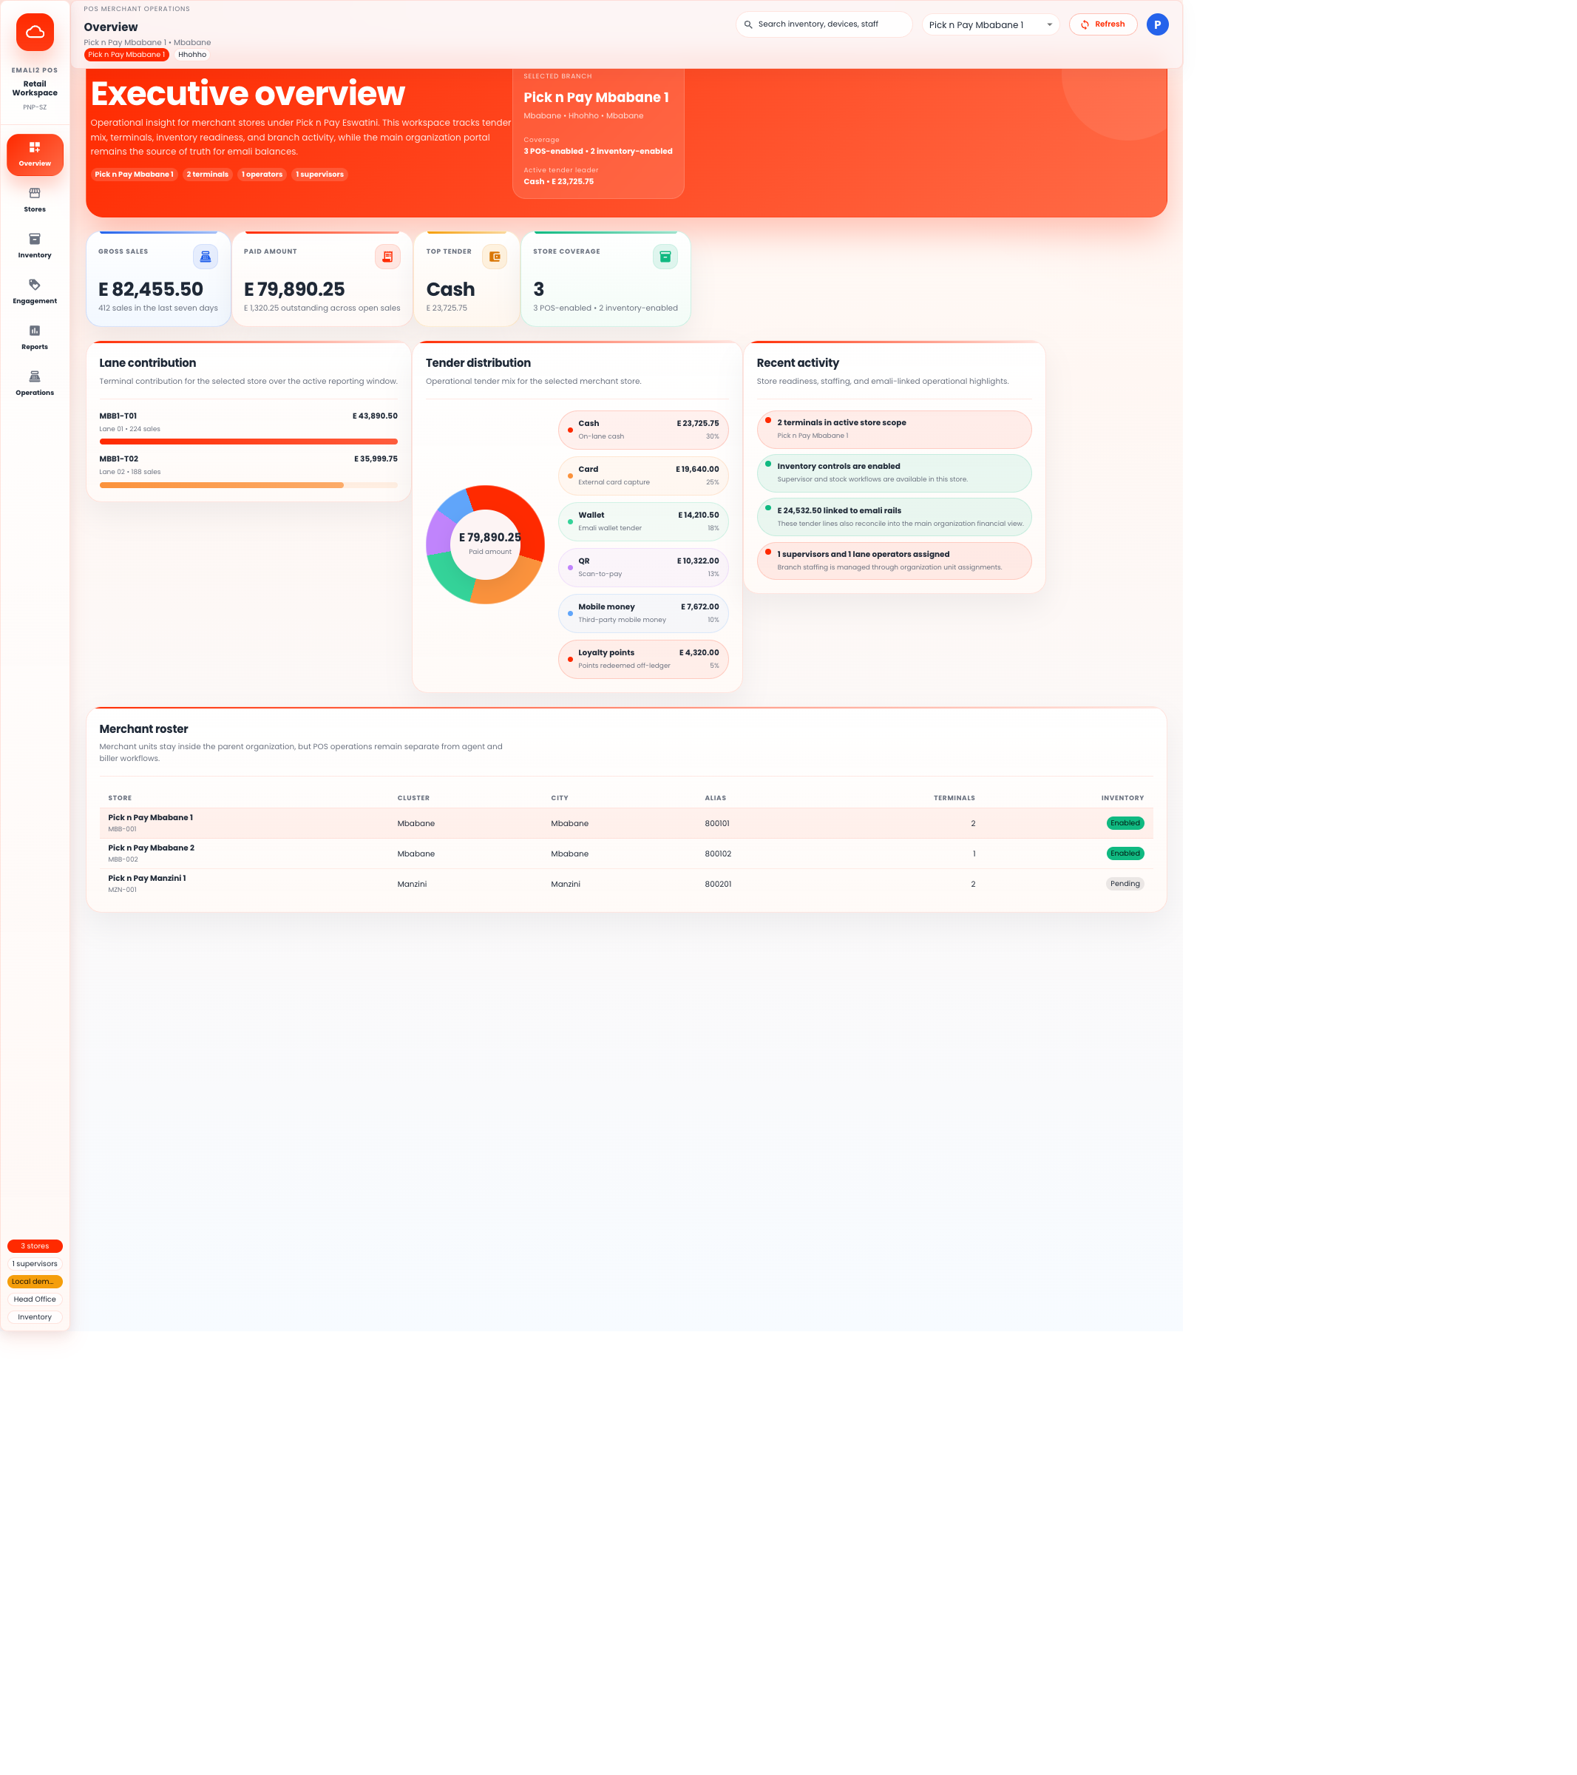Select the Pick n Pay Mbabane 1 roster row

coord(625,823)
